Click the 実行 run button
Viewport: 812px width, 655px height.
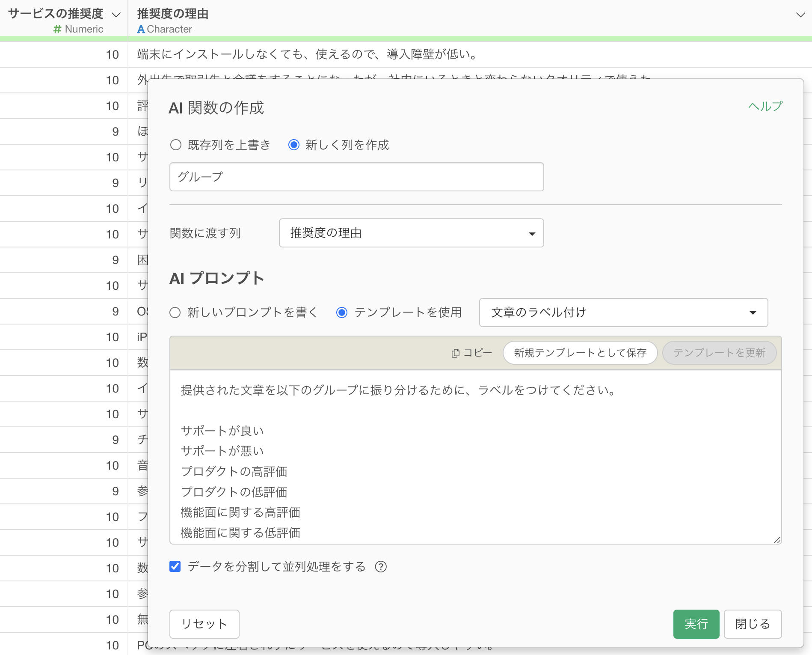tap(696, 624)
